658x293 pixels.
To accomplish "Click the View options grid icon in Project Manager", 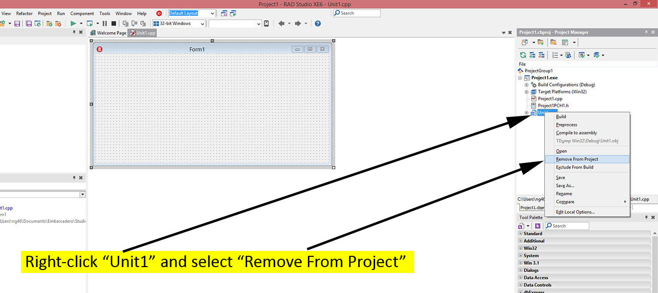I will [565, 43].
